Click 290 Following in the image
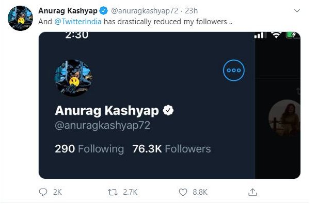The height and width of the screenshot is (204, 334). (x=89, y=149)
